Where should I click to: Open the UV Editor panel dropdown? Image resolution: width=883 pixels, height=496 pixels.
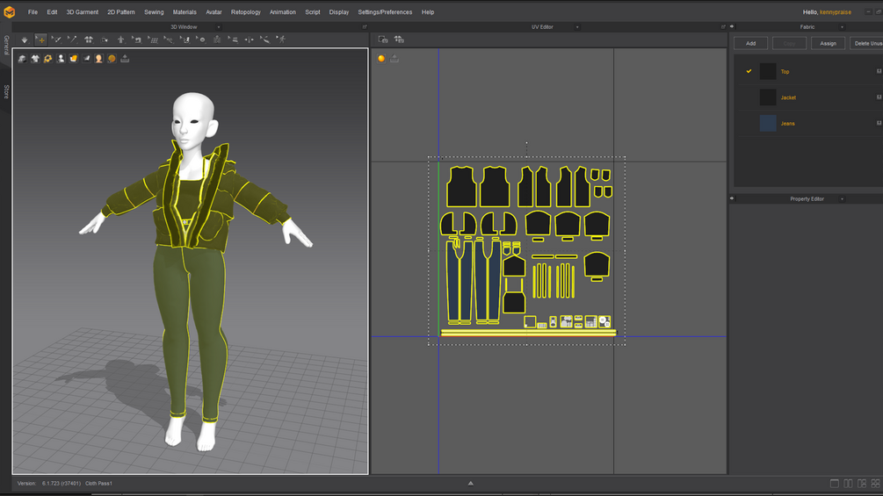(x=577, y=27)
